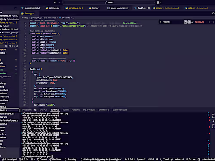Collapse all folders in explorer

(17, 46)
